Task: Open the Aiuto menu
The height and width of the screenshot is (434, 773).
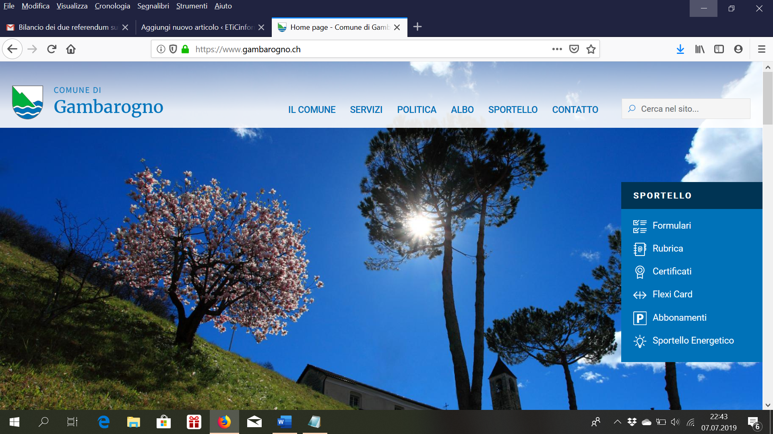Action: click(x=223, y=6)
